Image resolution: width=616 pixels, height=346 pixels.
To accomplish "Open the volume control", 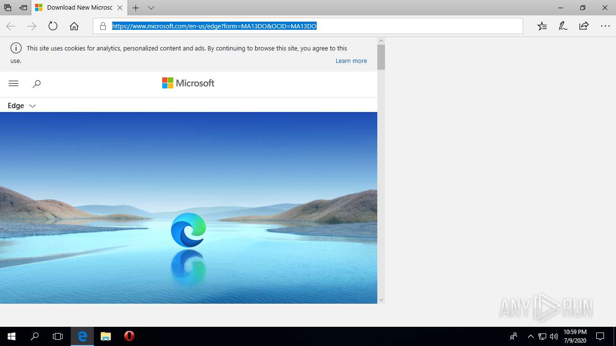I will point(554,336).
